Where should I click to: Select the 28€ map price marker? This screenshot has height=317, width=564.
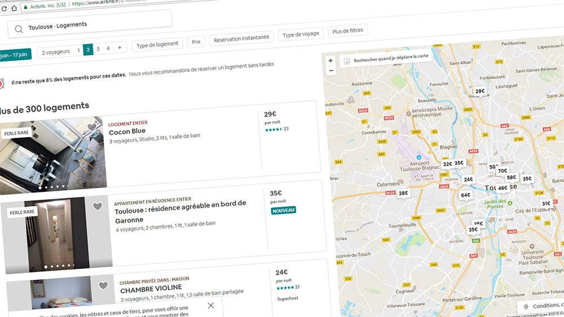pos(404,193)
